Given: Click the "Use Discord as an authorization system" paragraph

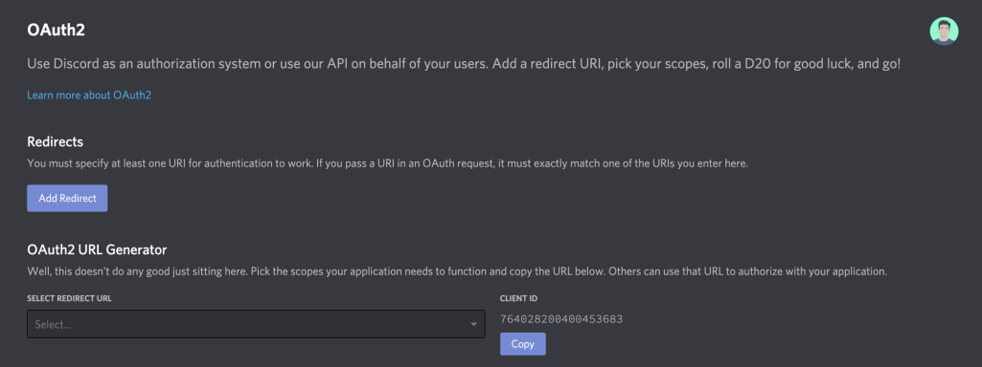Looking at the screenshot, I should 464,64.
